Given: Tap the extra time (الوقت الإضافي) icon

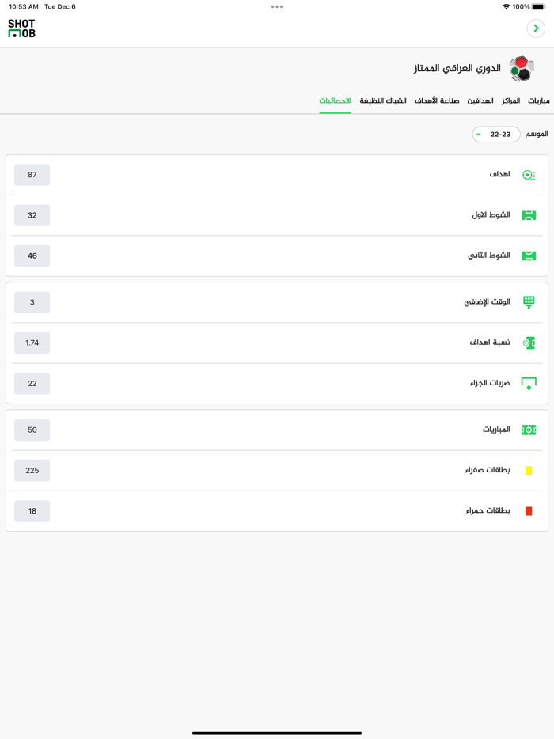Looking at the screenshot, I should [x=529, y=302].
